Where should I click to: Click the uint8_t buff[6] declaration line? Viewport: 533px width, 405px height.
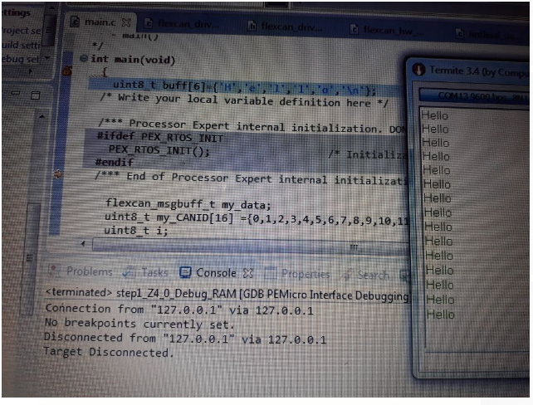pyautogui.click(x=244, y=88)
